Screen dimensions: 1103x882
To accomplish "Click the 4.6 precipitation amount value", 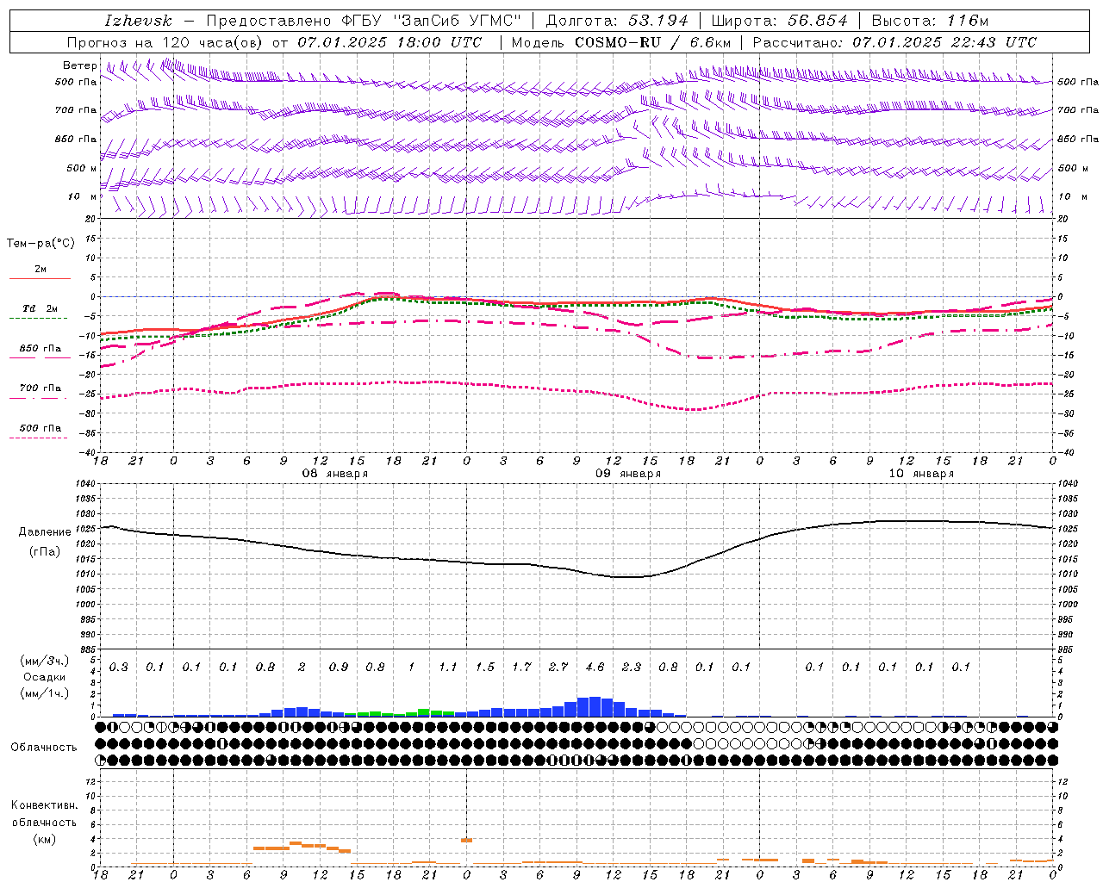I will tap(595, 667).
